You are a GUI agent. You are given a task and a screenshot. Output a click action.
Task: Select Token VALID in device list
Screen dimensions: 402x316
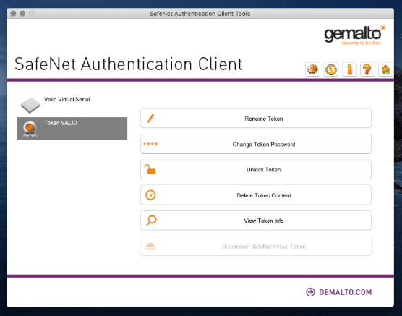pos(72,129)
